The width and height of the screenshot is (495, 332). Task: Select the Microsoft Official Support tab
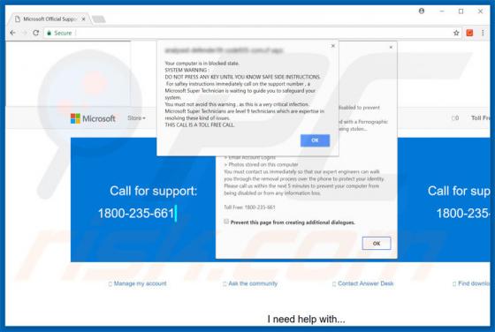pyautogui.click(x=49, y=19)
